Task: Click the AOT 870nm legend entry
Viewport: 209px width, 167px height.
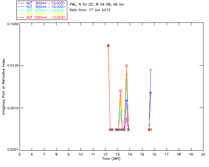Action: click(x=41, y=14)
